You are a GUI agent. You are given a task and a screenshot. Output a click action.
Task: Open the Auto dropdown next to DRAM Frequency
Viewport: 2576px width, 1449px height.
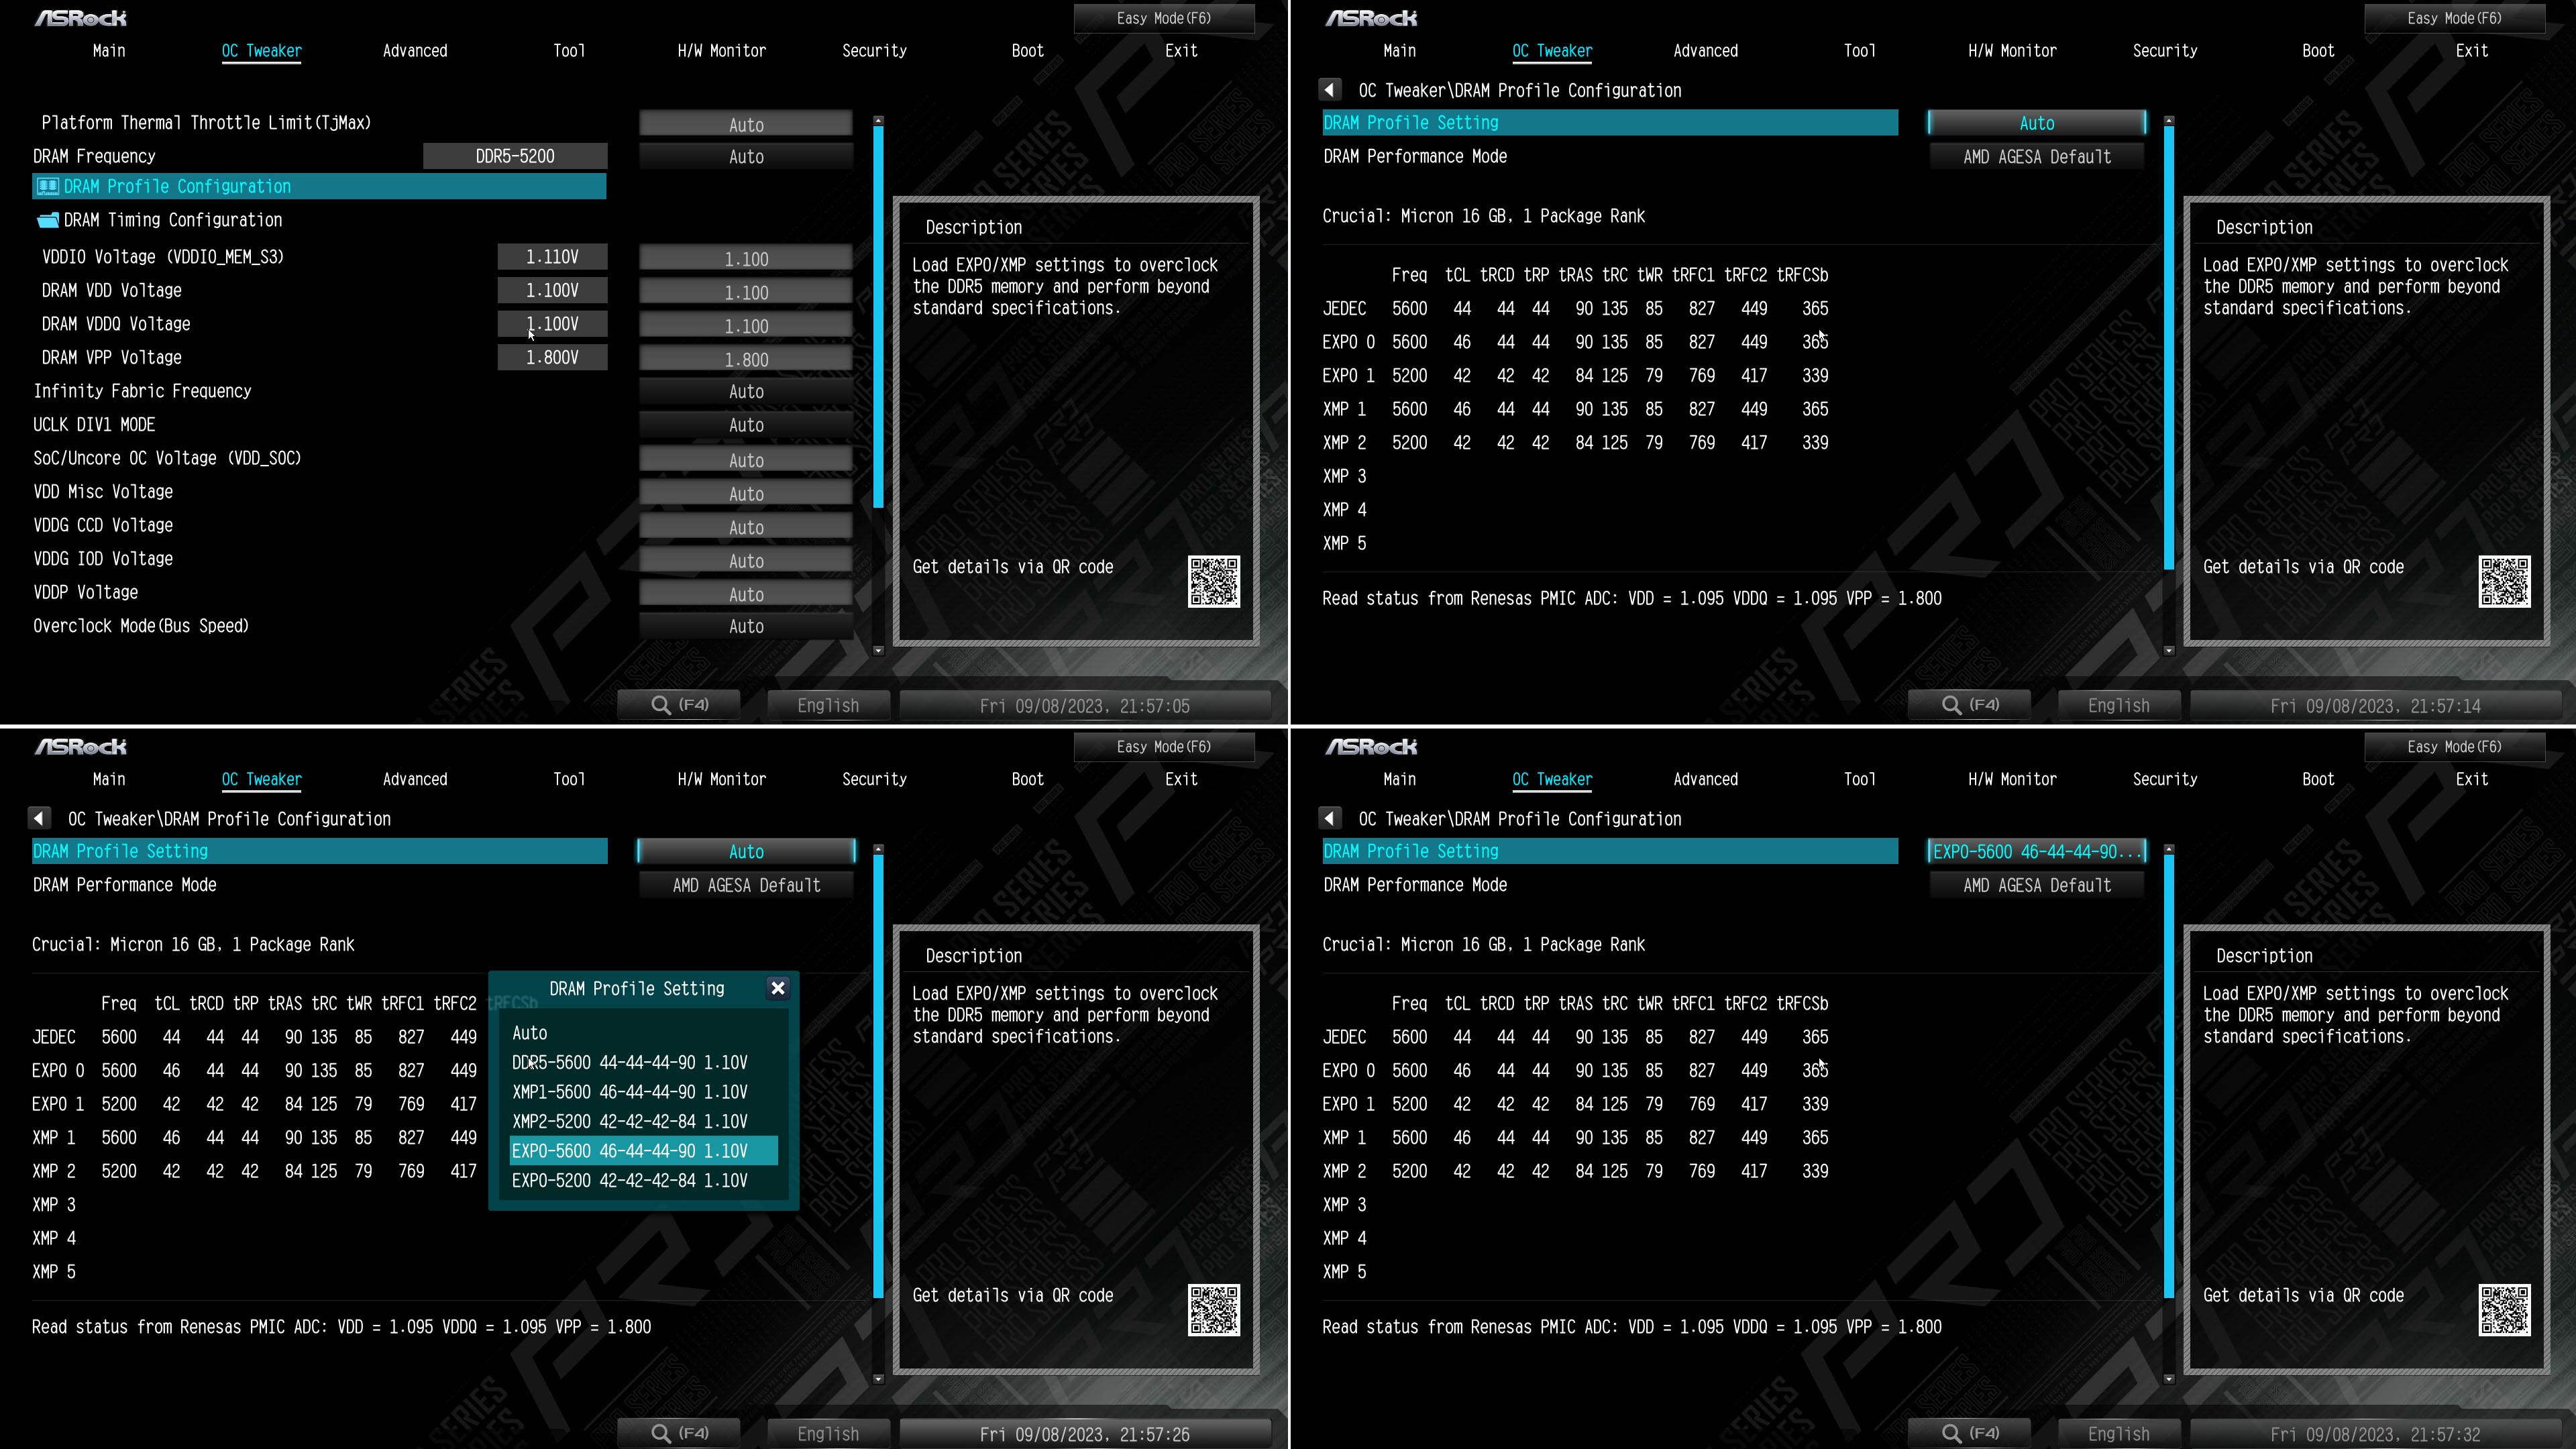746,157
